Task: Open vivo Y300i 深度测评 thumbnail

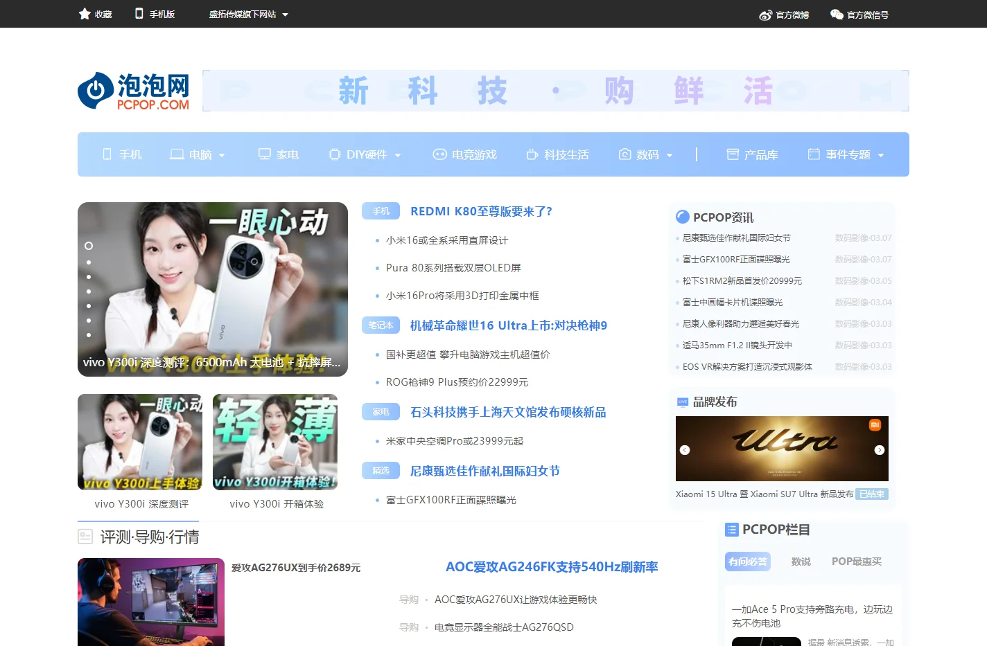Action: click(140, 442)
